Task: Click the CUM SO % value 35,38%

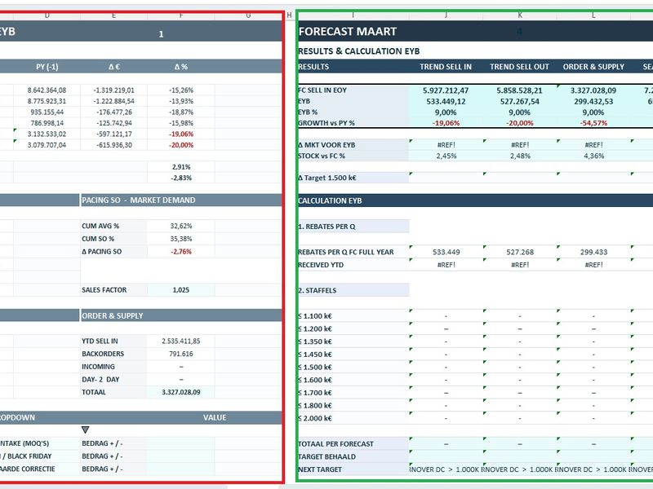Action: [181, 239]
